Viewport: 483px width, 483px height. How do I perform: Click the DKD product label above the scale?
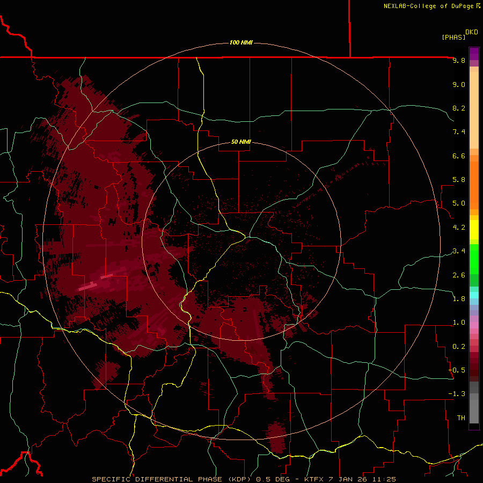pyautogui.click(x=472, y=32)
